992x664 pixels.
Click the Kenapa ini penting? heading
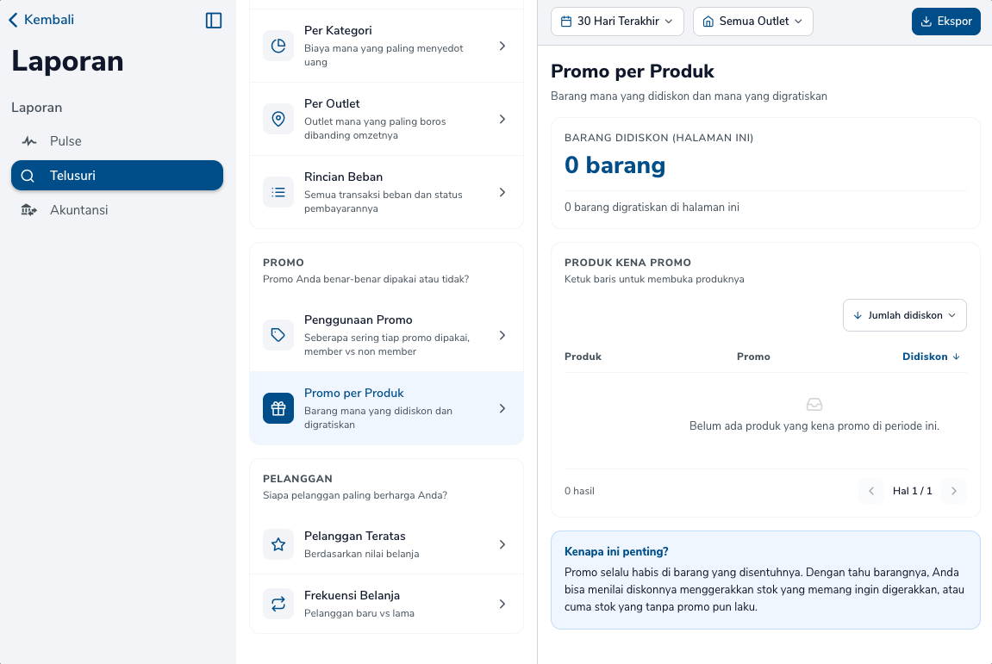[x=616, y=551]
